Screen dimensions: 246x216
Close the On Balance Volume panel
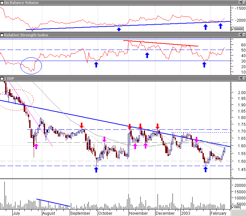[244, 2]
